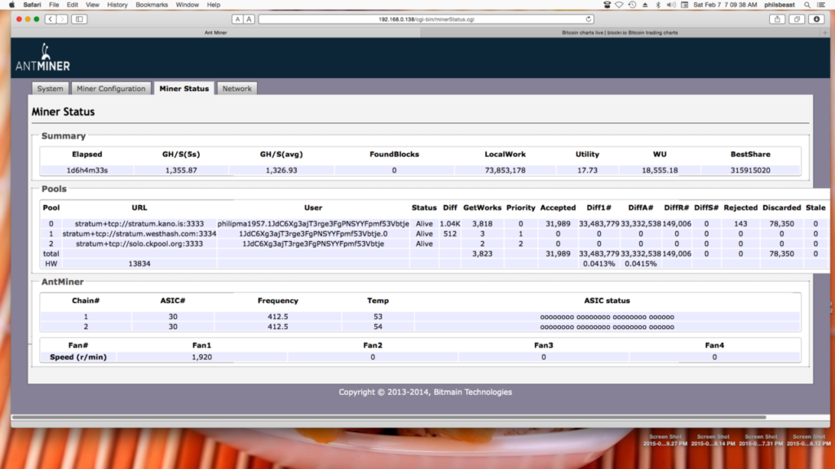The image size is (835, 469).
Task: Click GH/S(avg) value 1,326.93
Action: click(x=281, y=170)
